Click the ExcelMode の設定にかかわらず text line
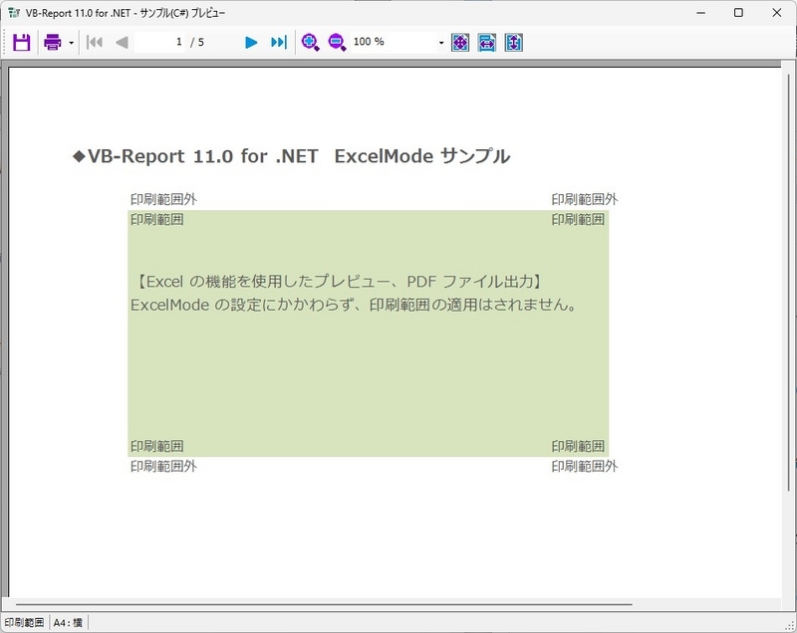The image size is (797, 633). (355, 305)
